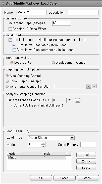Viewport: 102px width, 184px height.
Task: Click the Scale Factor input field
Action: tap(88, 145)
